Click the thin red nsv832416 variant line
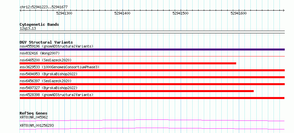 click(152, 56)
